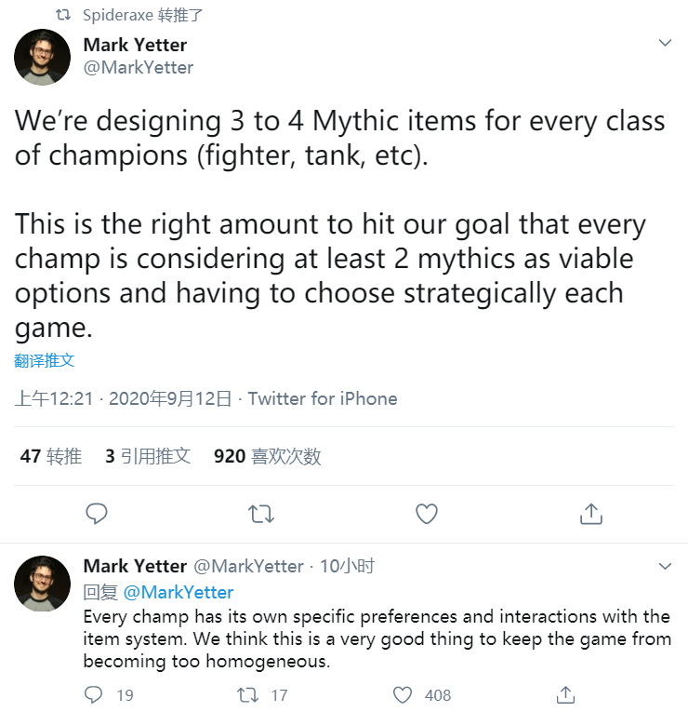The height and width of the screenshot is (712, 688).
Task: Click the Spideraxe 转推了 retweet notice
Action: click(142, 15)
